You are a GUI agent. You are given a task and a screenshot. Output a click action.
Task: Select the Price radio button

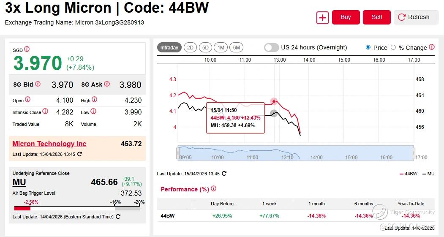(x=368, y=48)
